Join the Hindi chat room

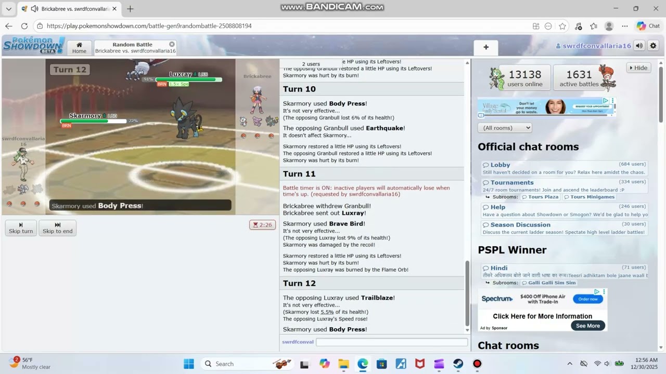[x=564, y=271]
